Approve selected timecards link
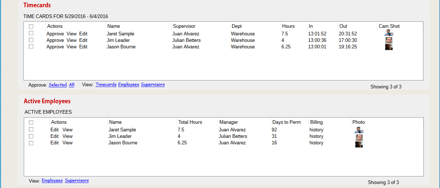 (58, 85)
